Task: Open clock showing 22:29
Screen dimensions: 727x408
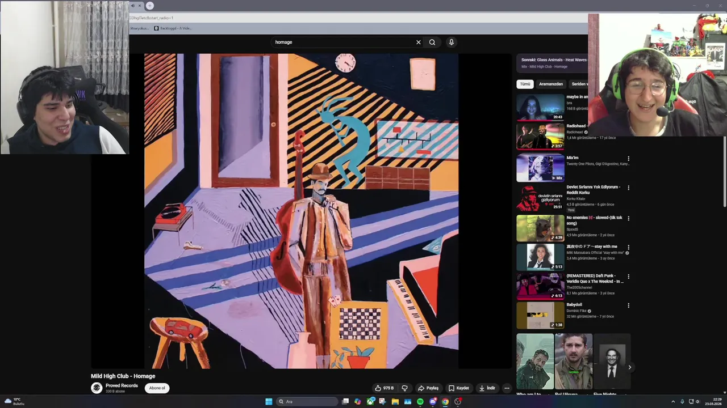Action: 713,402
